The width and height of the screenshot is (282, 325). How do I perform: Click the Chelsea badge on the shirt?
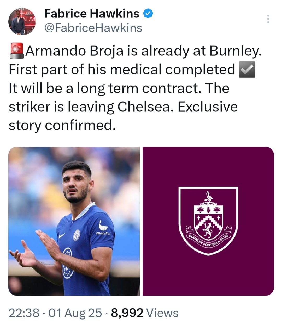[77, 235]
